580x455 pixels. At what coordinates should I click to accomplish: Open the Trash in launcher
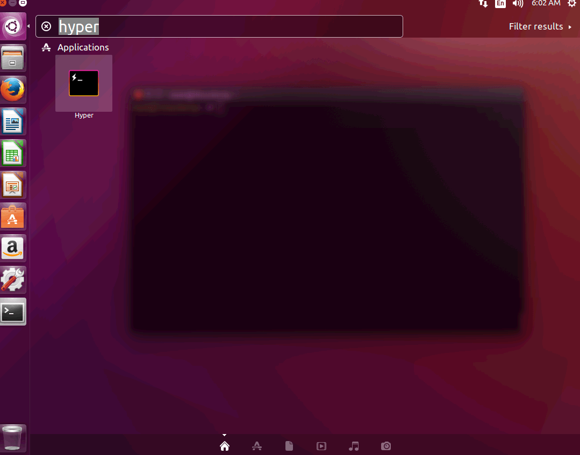coord(13,438)
